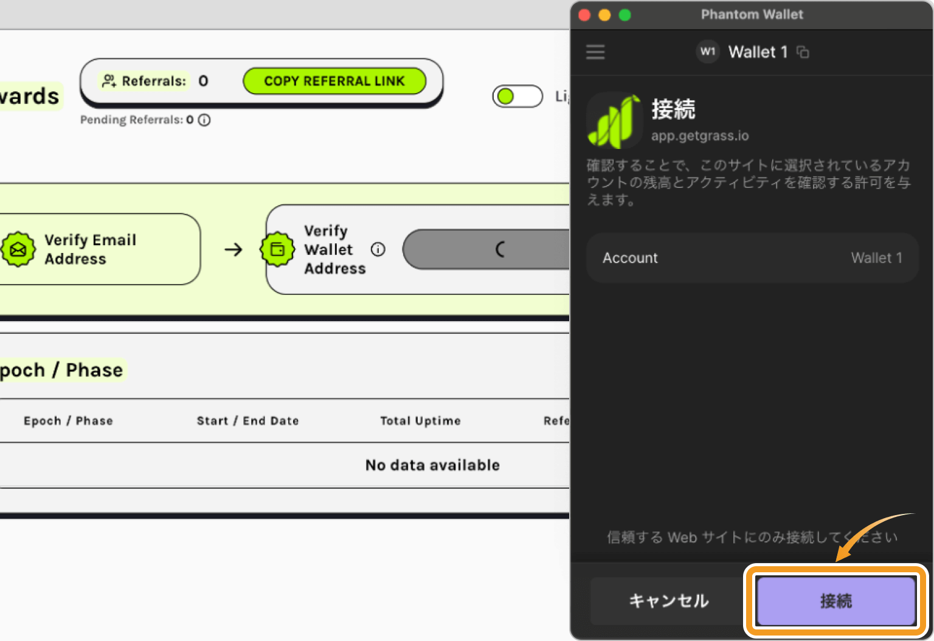
Task: Select the Account Wallet 1 row
Action: click(752, 258)
